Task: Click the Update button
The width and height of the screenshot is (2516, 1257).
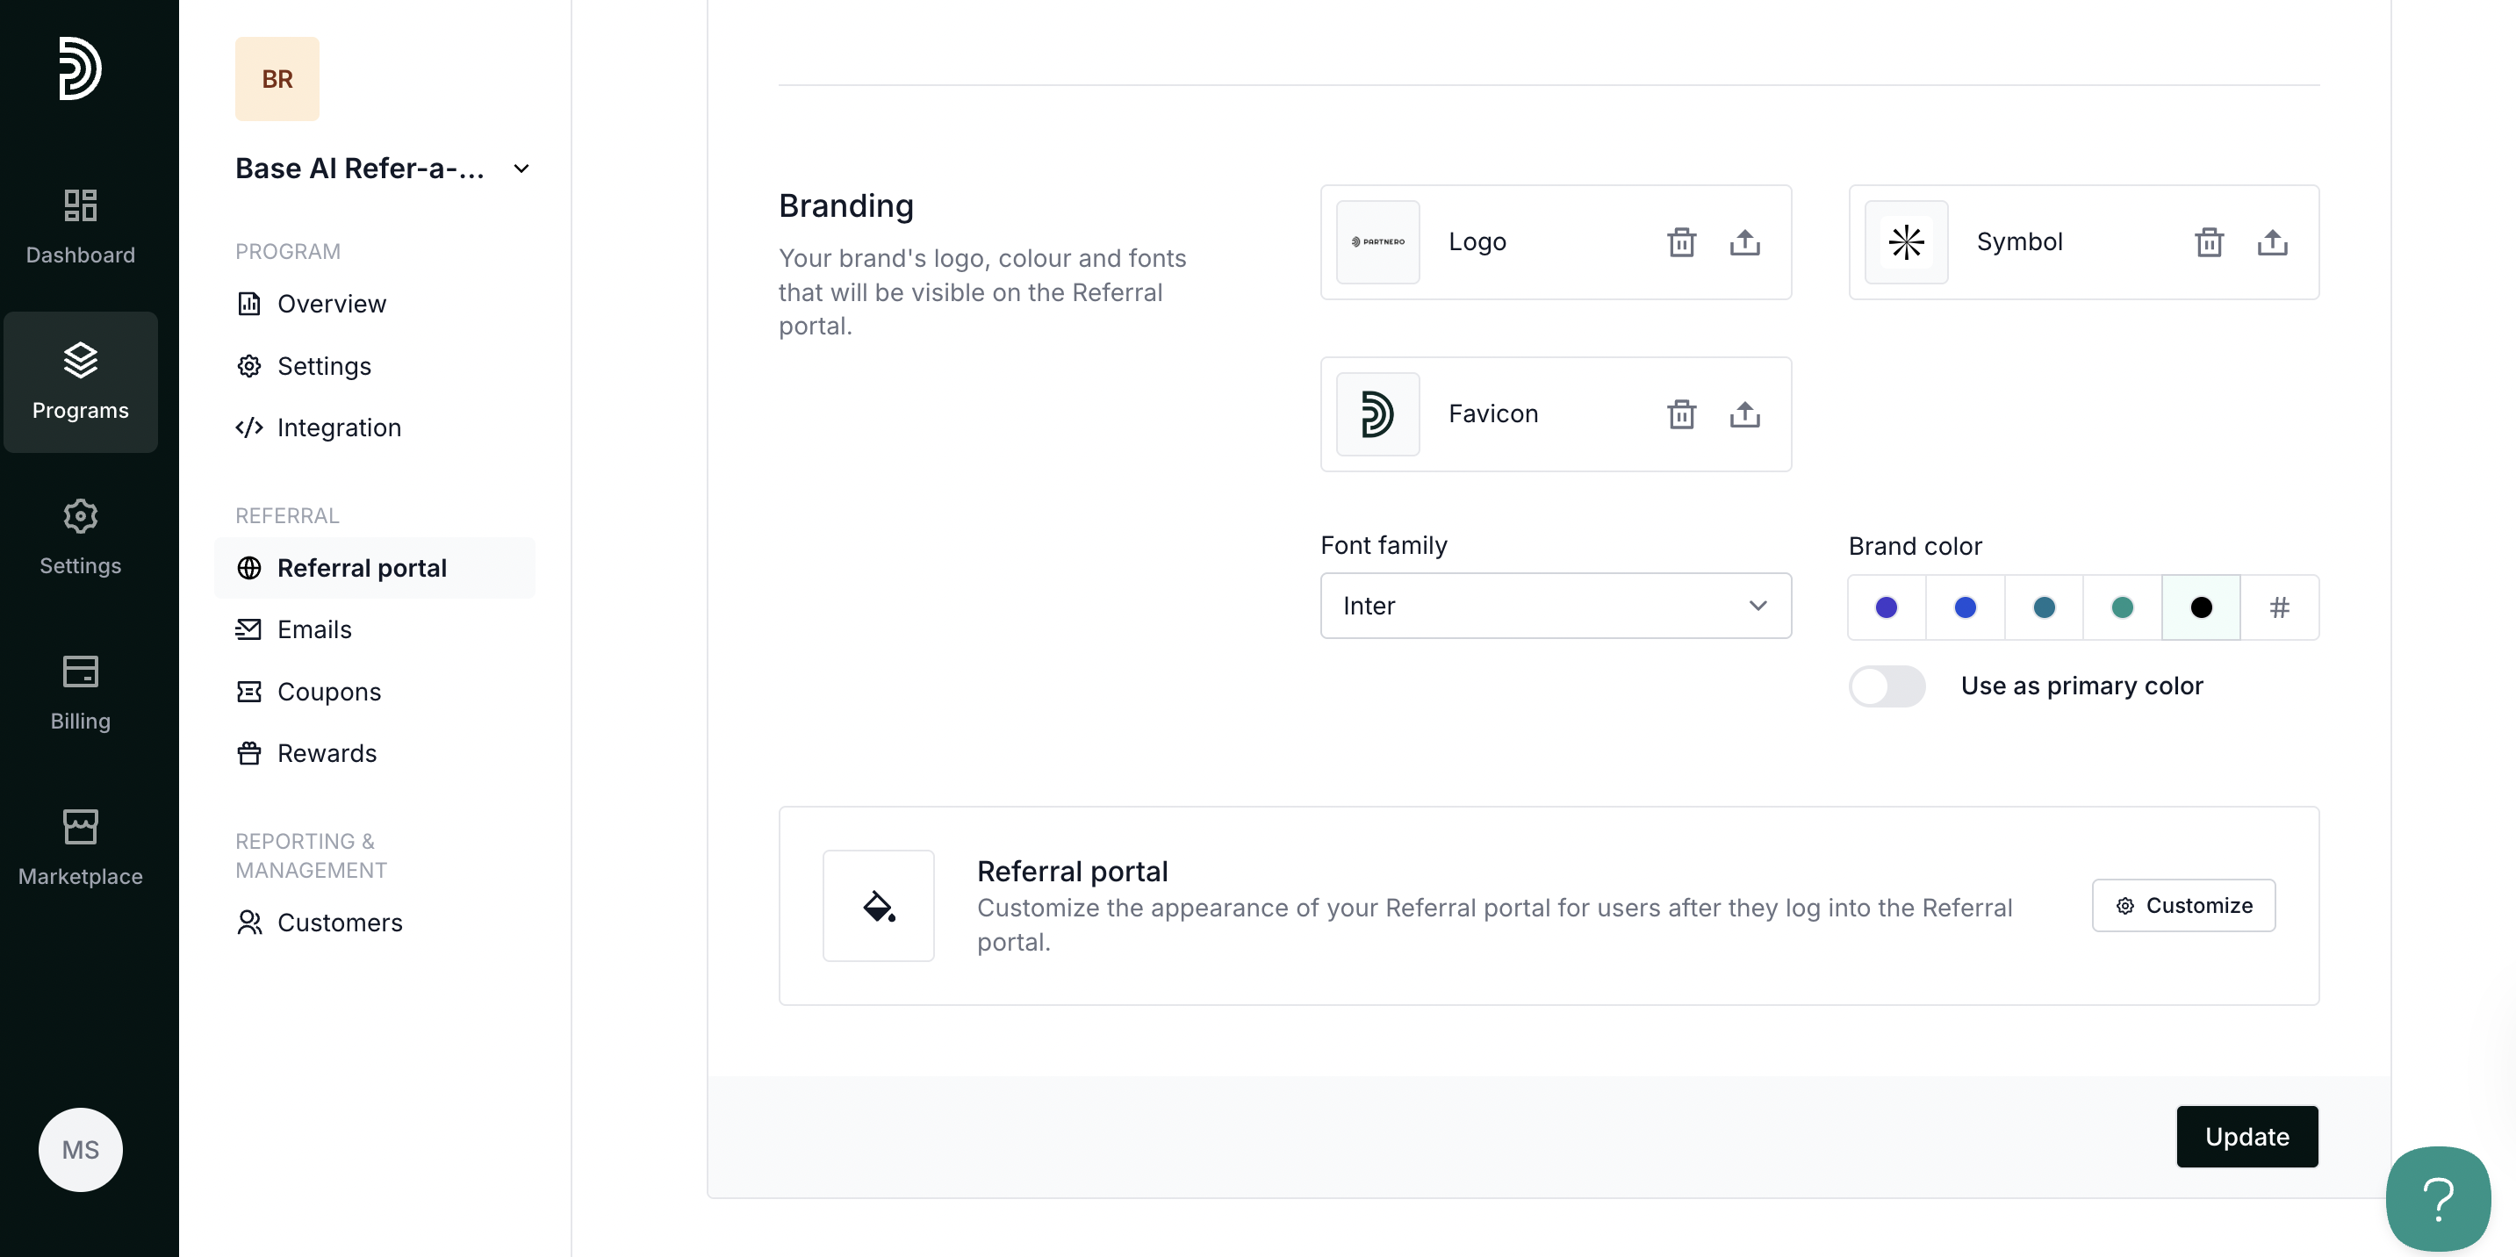Action: pos(2246,1136)
